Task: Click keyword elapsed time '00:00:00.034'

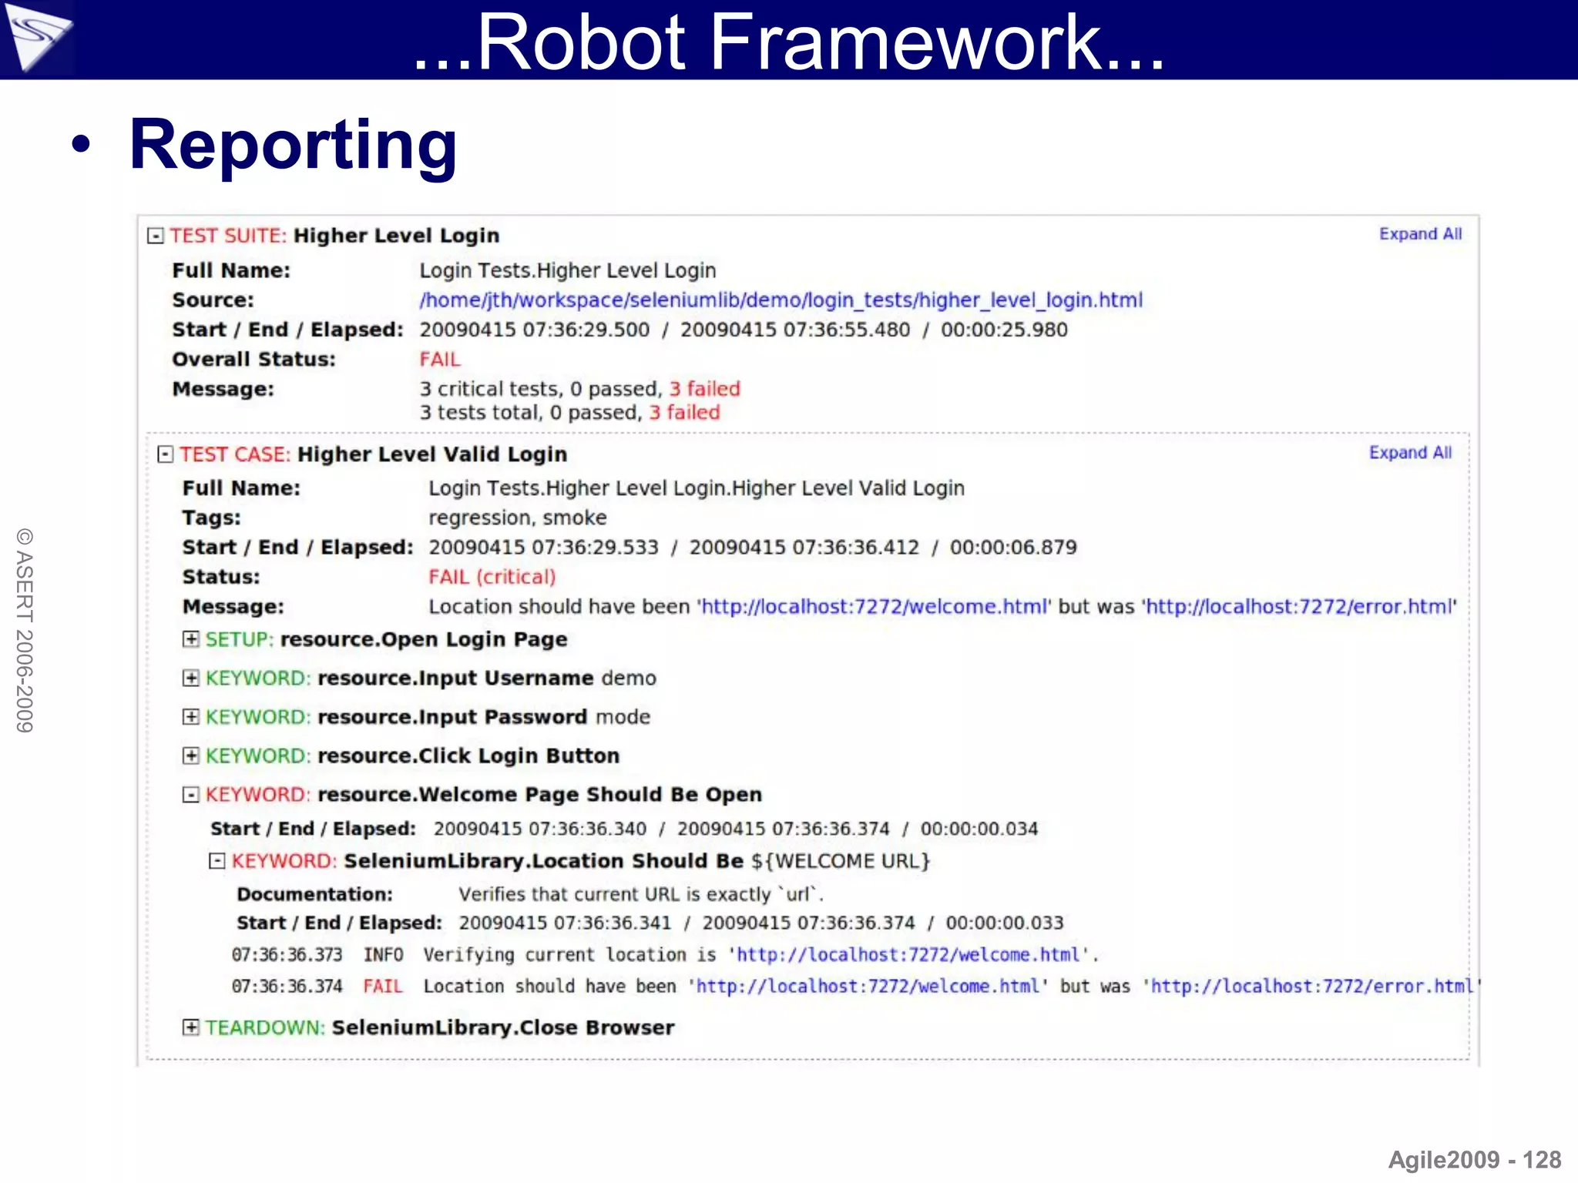Action: 979,829
